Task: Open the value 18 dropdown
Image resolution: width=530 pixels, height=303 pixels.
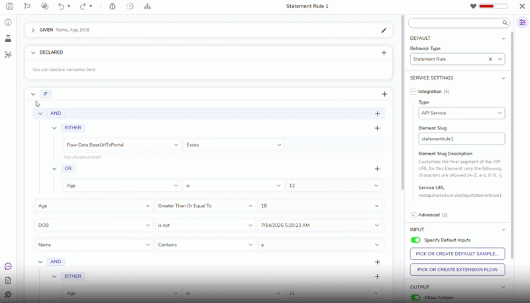Action: pyautogui.click(x=319, y=206)
